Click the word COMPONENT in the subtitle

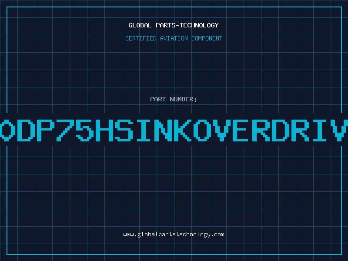point(207,38)
